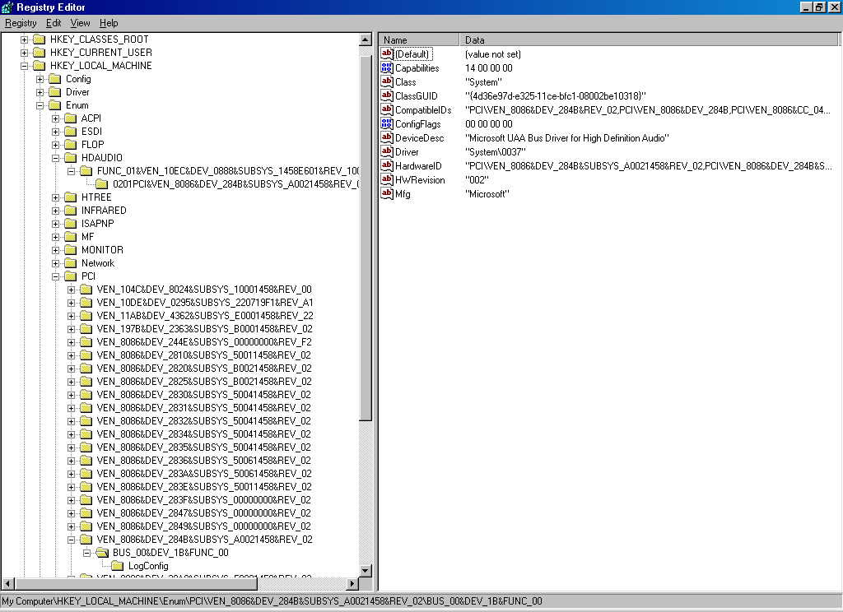Click the Driver string value icon

click(387, 151)
